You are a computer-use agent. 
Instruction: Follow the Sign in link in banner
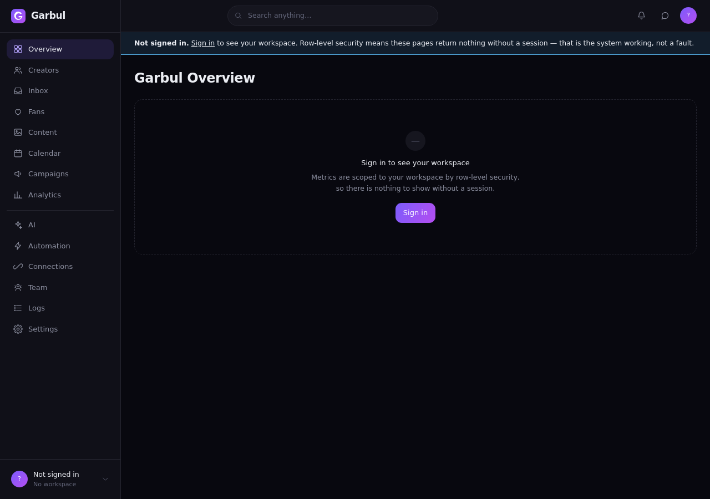coord(203,43)
